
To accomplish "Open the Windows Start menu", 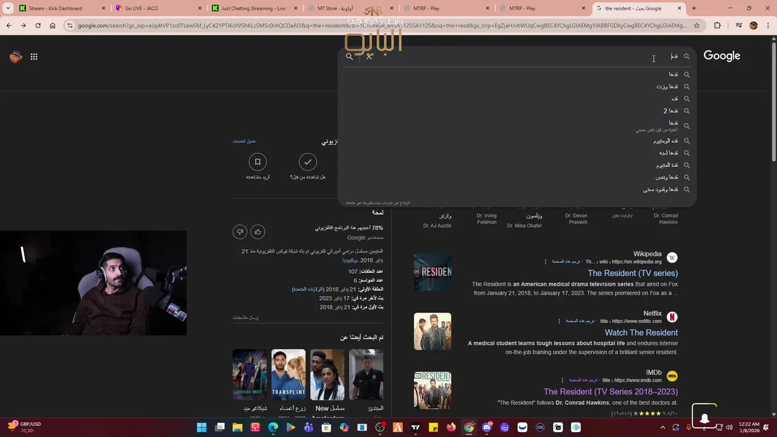I will pos(202,427).
